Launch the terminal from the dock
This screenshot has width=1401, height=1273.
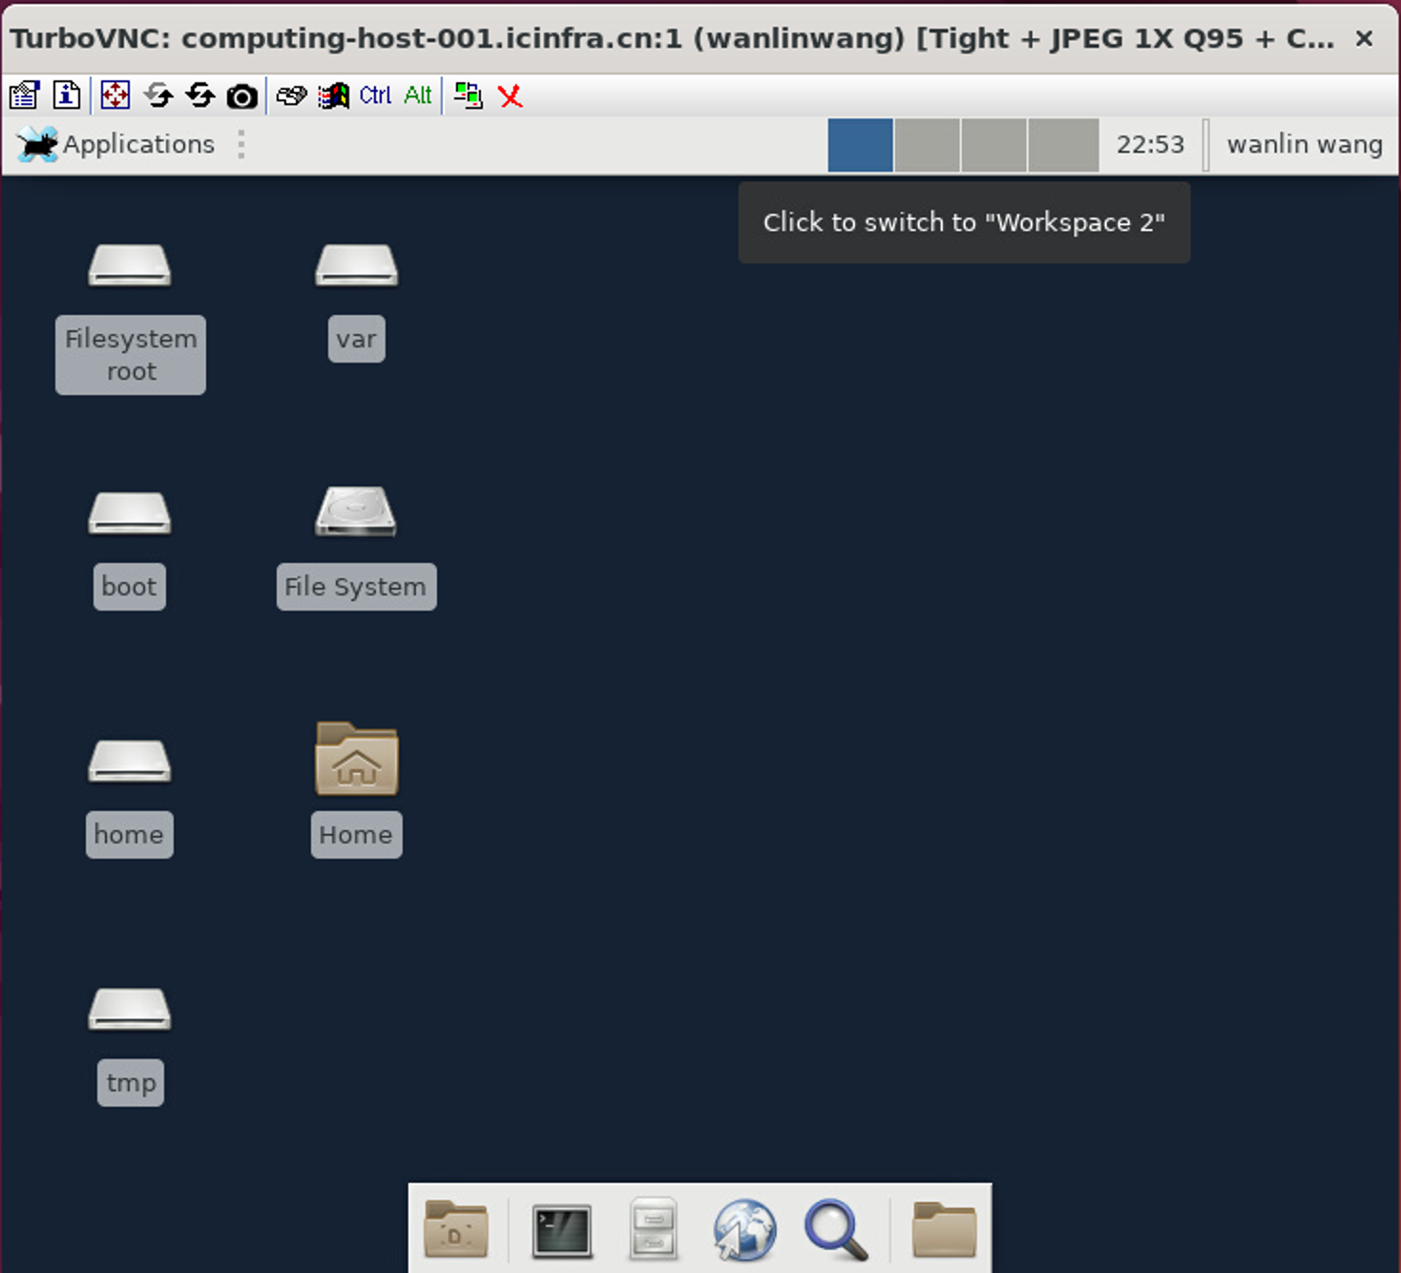point(561,1230)
